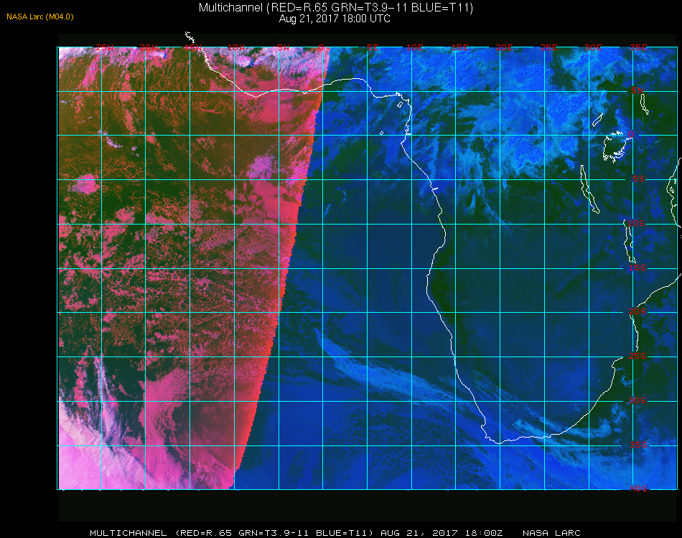Click the 40S latitude label
682x538 pixels.
click(638, 489)
